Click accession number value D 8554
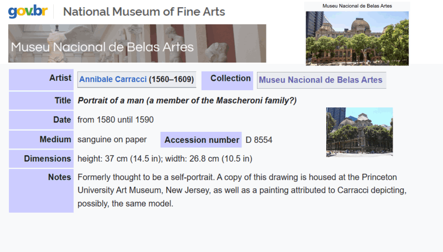 pos(259,140)
